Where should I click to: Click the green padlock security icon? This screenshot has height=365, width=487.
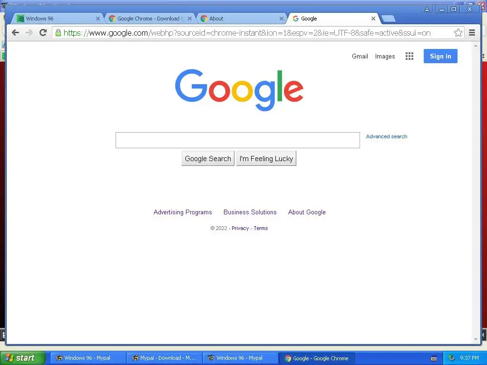click(58, 32)
